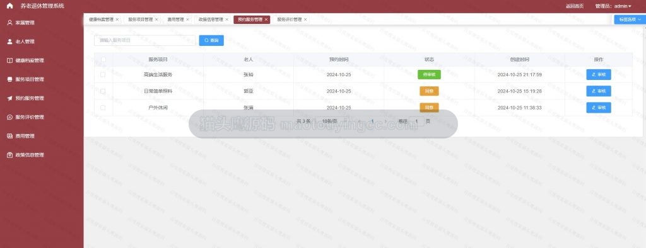The height and width of the screenshot is (248, 646).
Task: Focus the go-to page number field
Action: pos(417,121)
